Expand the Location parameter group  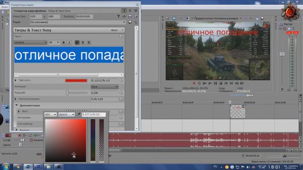click(16, 99)
